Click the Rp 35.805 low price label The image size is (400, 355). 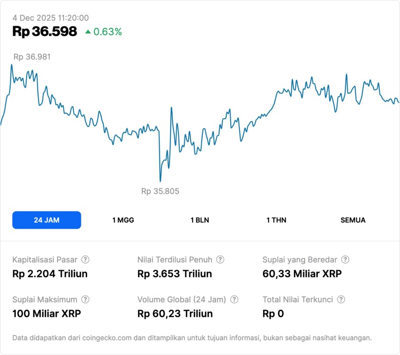click(160, 191)
